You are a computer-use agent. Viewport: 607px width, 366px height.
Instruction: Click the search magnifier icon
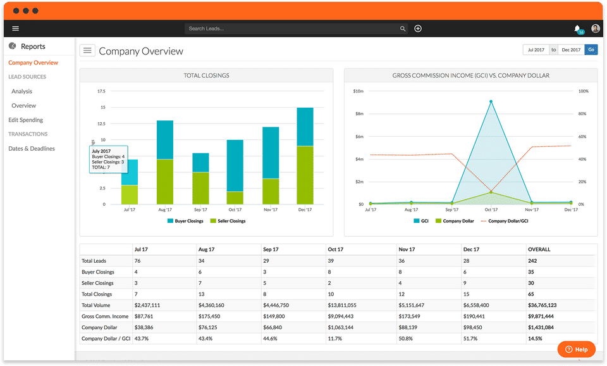click(x=403, y=28)
